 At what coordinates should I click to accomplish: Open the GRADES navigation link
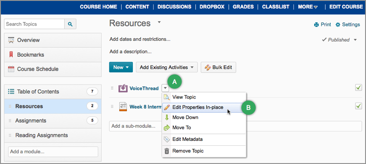(243, 7)
